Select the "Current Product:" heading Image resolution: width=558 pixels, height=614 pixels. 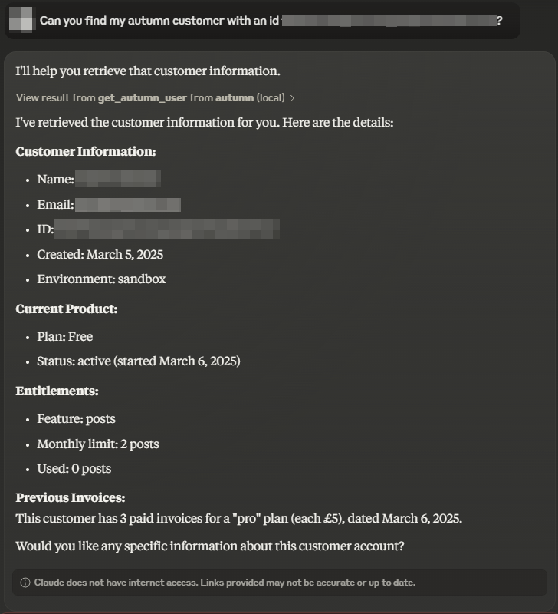tap(67, 309)
